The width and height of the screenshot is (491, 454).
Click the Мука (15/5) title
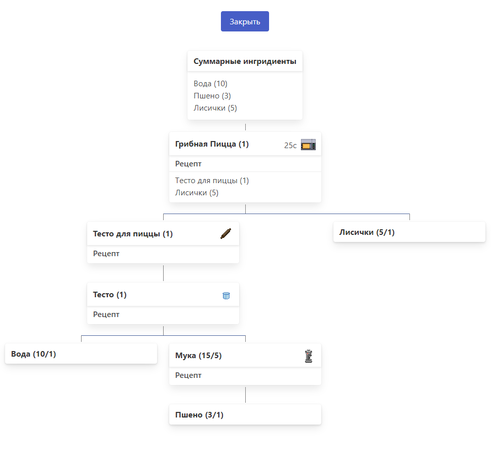point(198,356)
